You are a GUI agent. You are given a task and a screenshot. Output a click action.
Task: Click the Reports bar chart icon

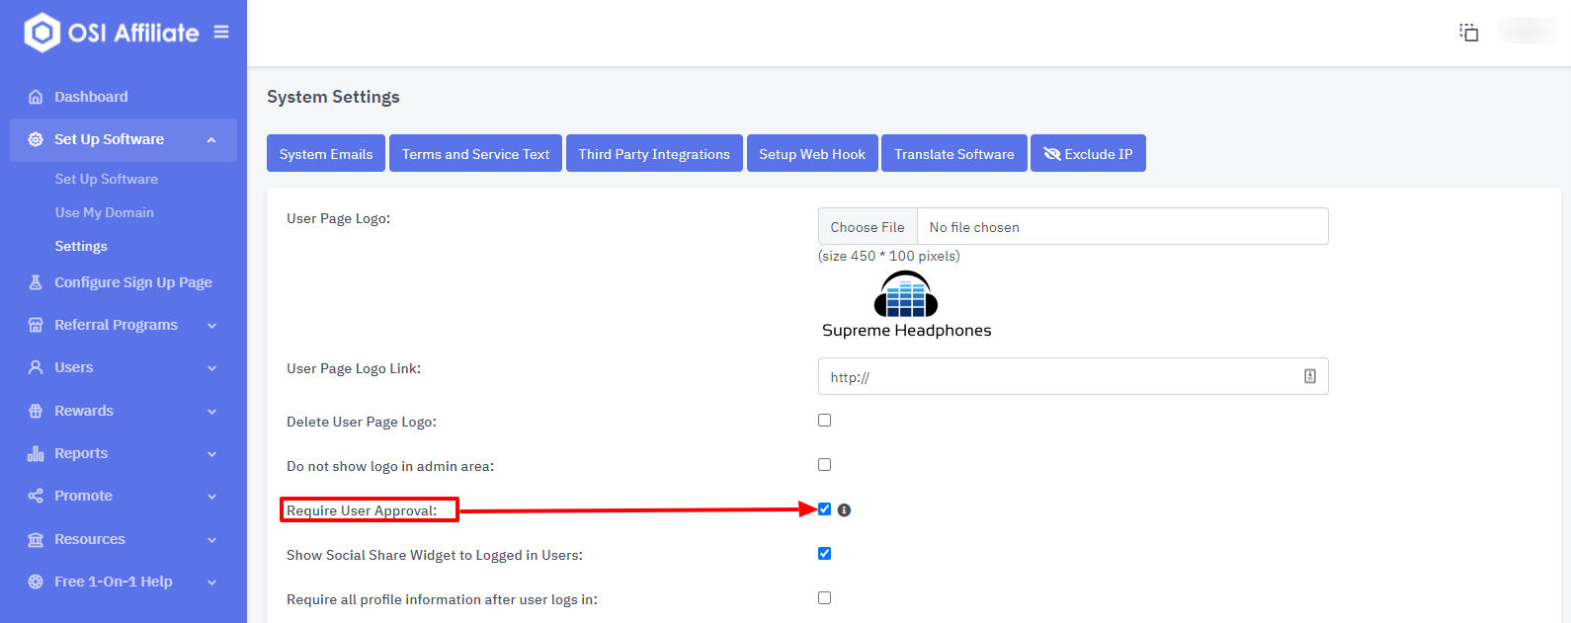click(x=36, y=453)
